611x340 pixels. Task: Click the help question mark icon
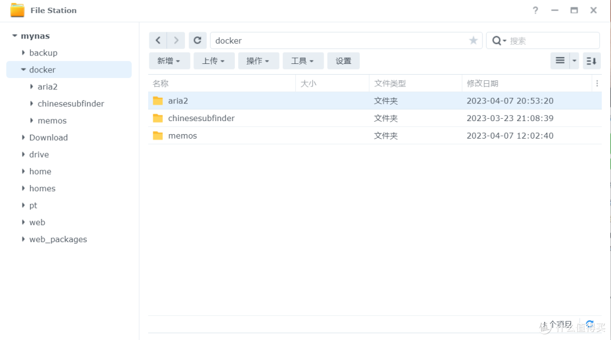tap(535, 10)
